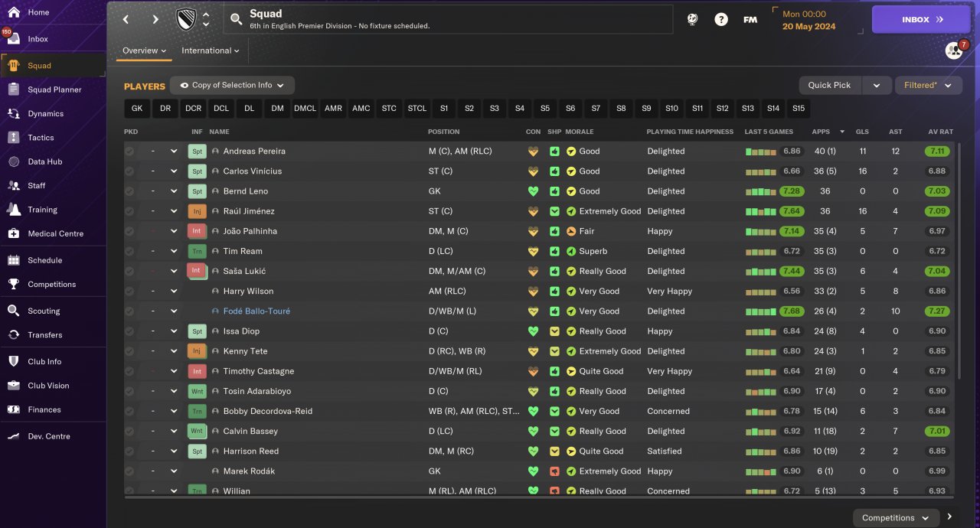This screenshot has width=980, height=528.
Task: Open the Competitions trophy icon
Action: 14,284
